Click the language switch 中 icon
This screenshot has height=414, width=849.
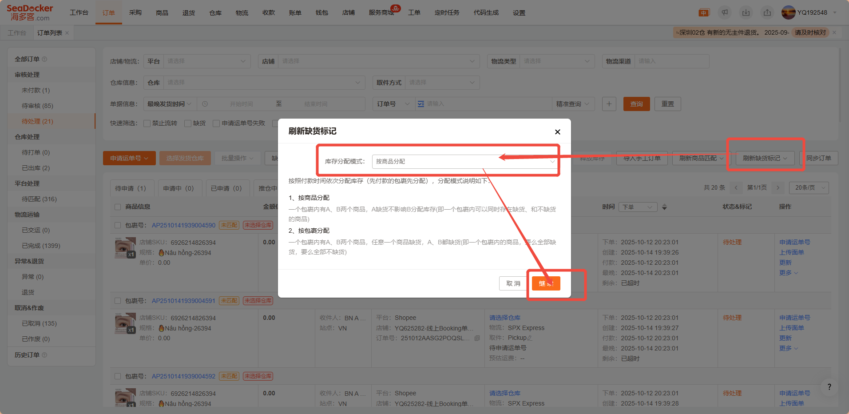pos(704,12)
